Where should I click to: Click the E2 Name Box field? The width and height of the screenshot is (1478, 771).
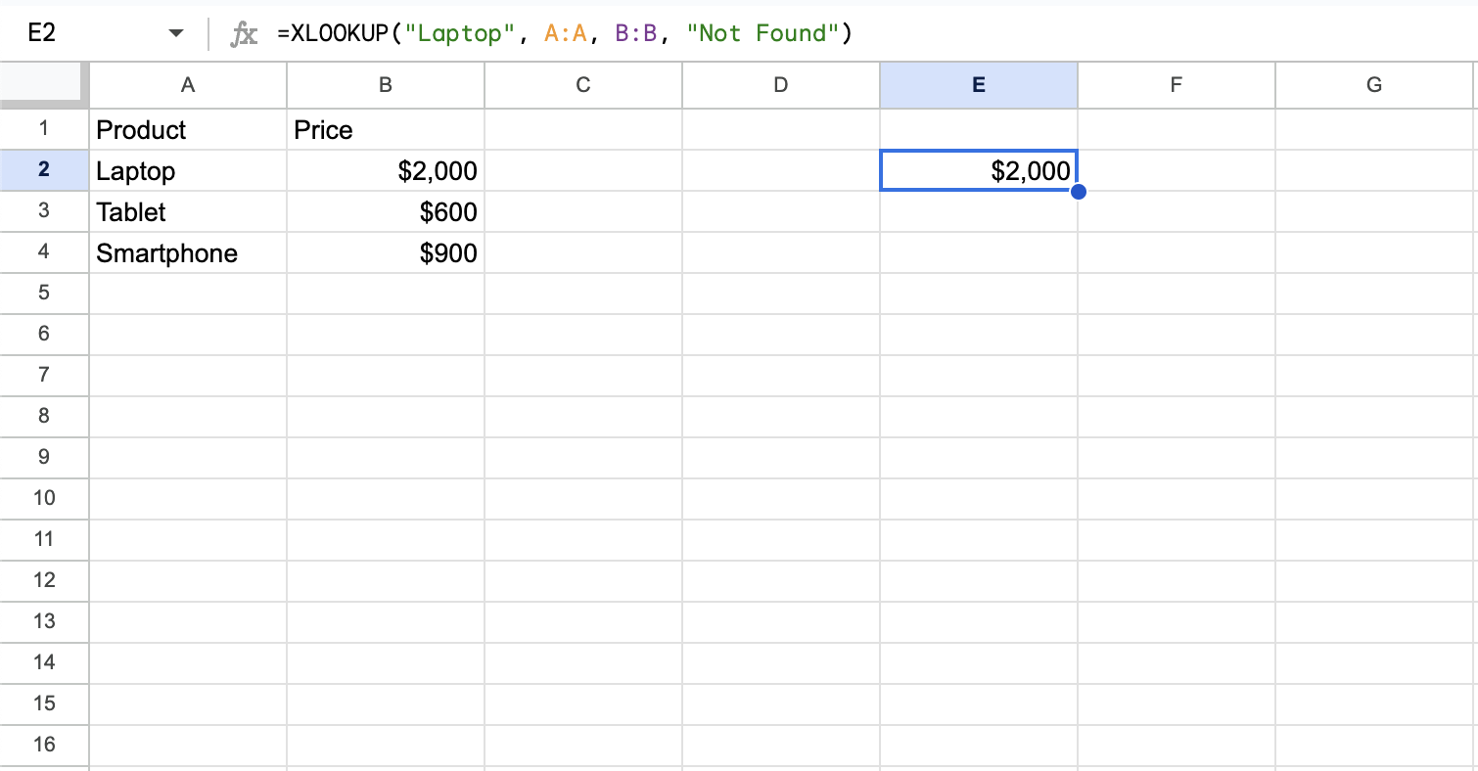point(78,34)
